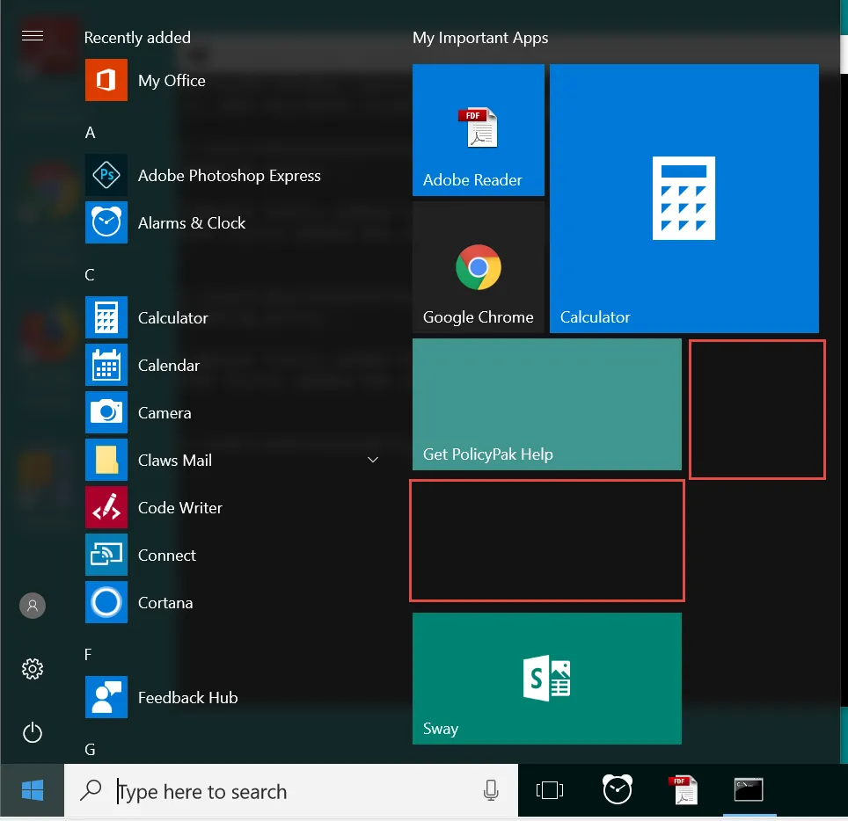This screenshot has height=821, width=848.
Task: Click the letter C group header
Action: [x=90, y=274]
